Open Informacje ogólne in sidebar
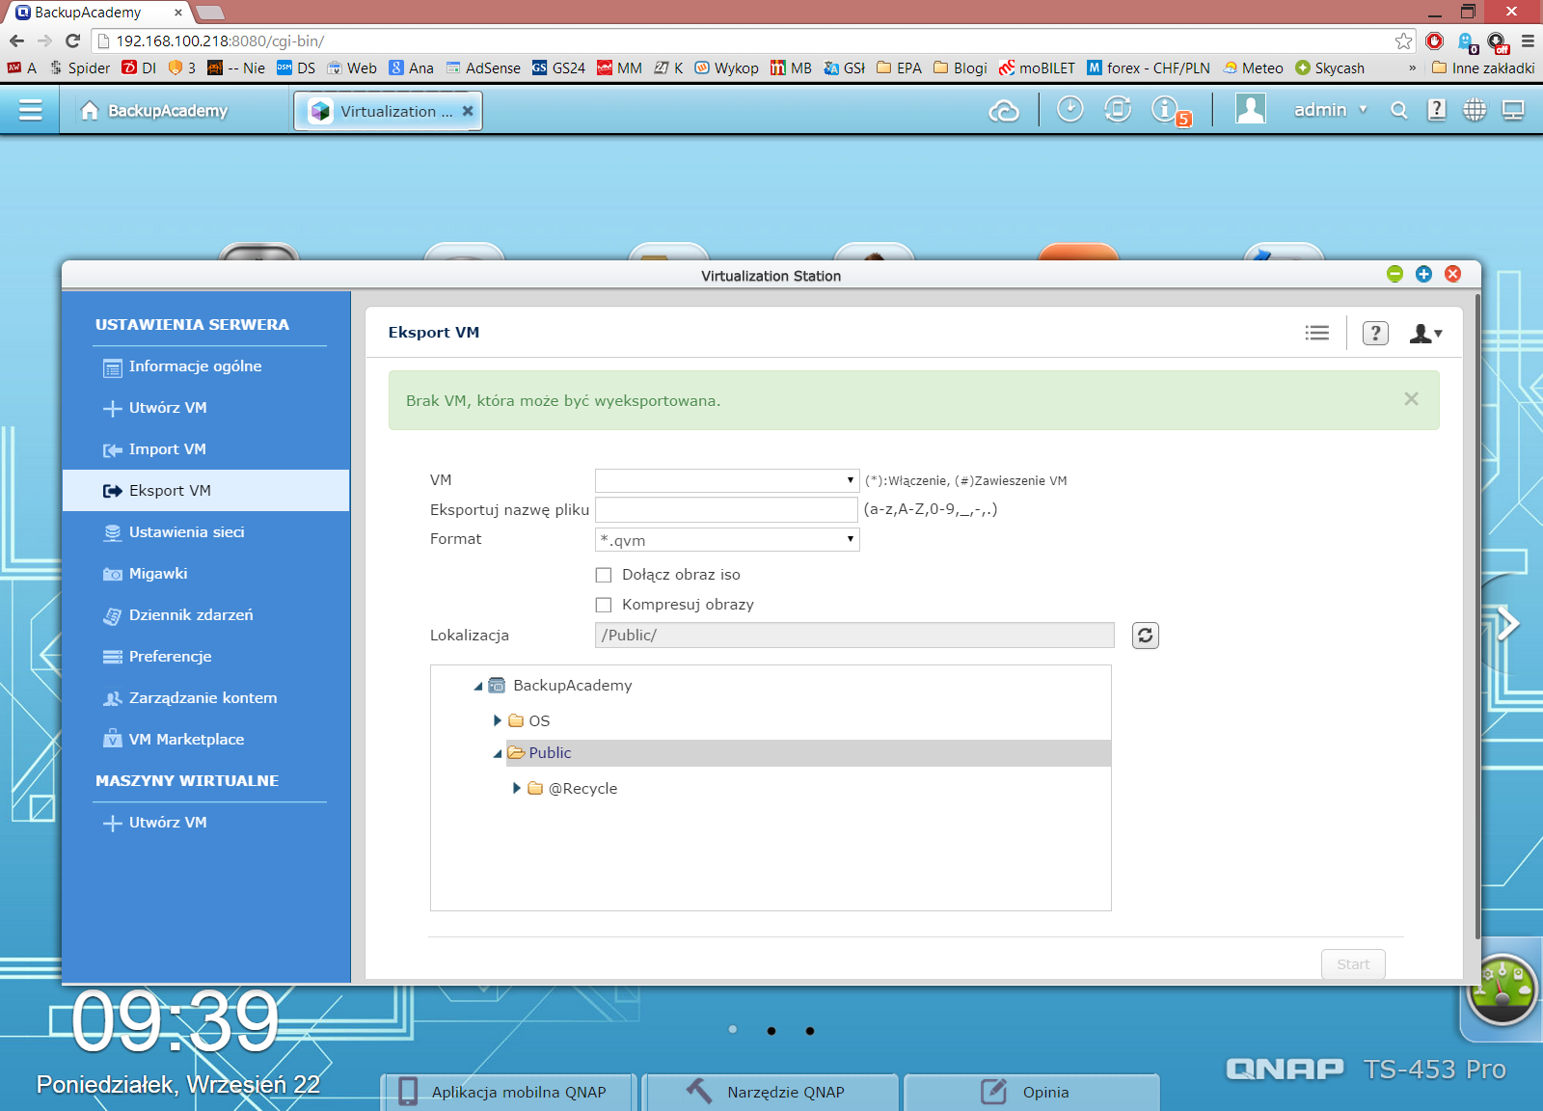The width and height of the screenshot is (1543, 1111). (x=205, y=366)
